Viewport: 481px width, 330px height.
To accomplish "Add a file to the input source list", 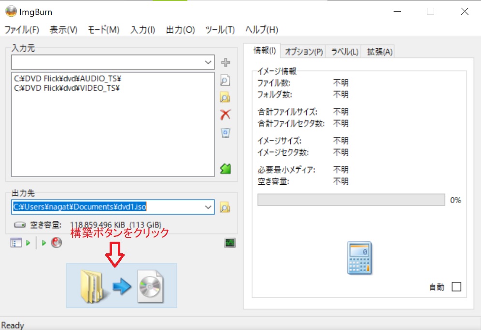I will 225,62.
